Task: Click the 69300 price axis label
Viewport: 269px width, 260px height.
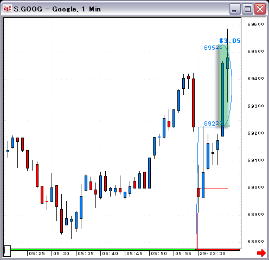Action: click(255, 106)
